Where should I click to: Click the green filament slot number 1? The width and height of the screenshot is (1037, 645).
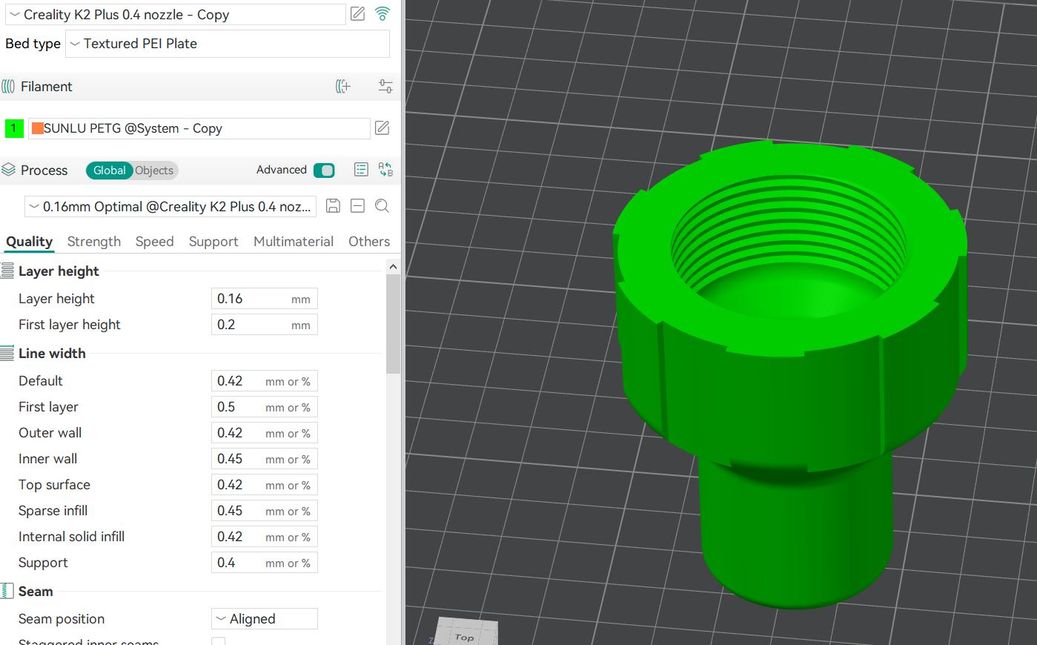click(14, 128)
